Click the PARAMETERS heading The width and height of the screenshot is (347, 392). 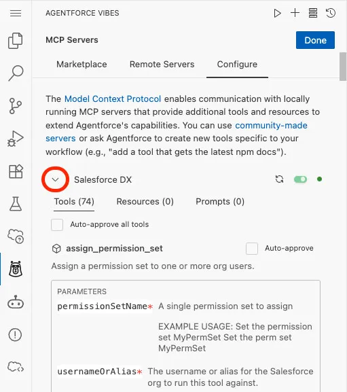point(81,291)
